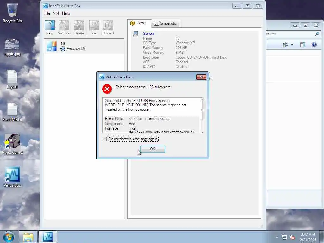Open HyperCam 2 desktop shortcut
This screenshot has height=243, width=324.
point(12,144)
